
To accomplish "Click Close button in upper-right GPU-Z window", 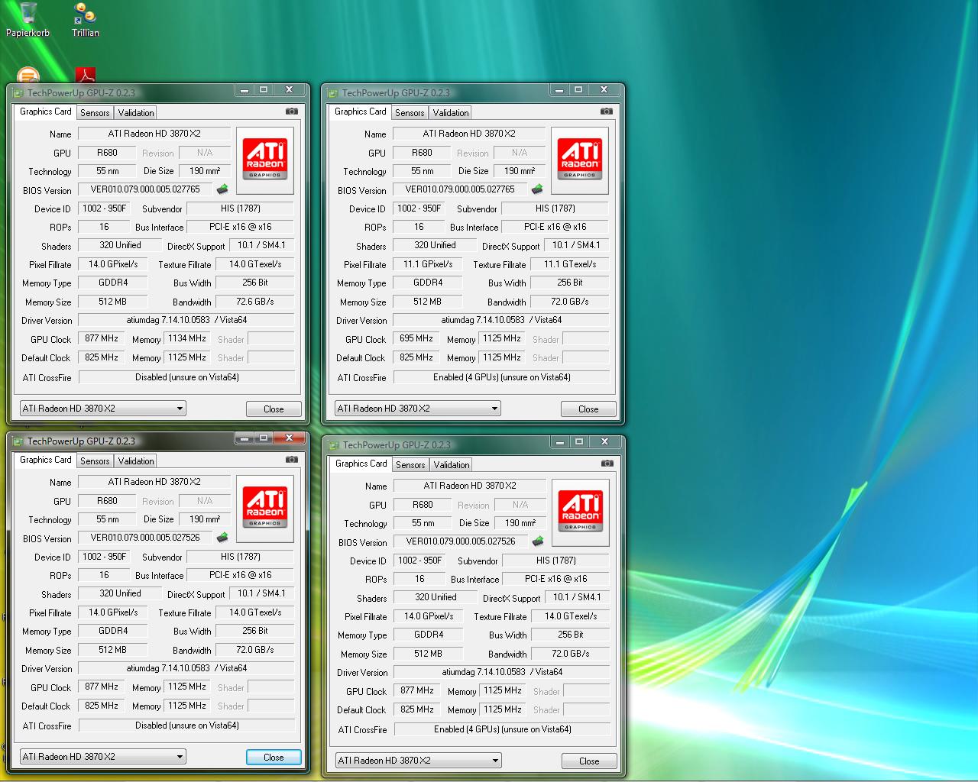I will [588, 409].
